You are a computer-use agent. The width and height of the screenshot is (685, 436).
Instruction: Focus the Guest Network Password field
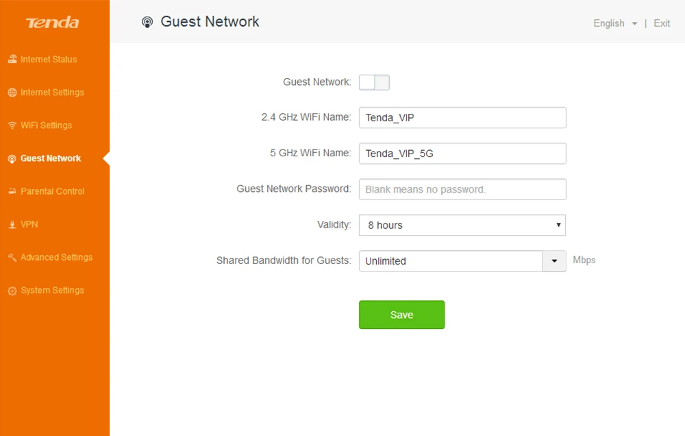pyautogui.click(x=462, y=189)
